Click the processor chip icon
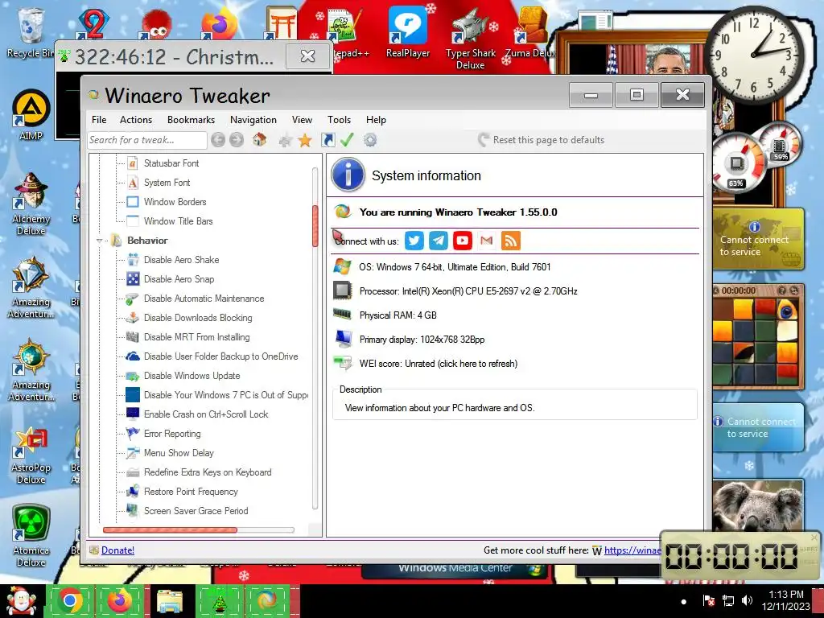The height and width of the screenshot is (618, 824). click(x=343, y=290)
